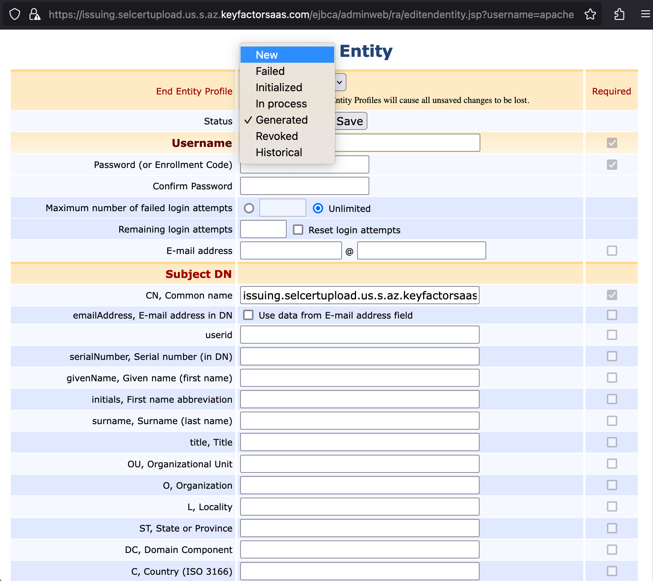Screen dimensions: 653x581
Task: Enable the Reset login attempts checkbox
Action: (x=298, y=230)
